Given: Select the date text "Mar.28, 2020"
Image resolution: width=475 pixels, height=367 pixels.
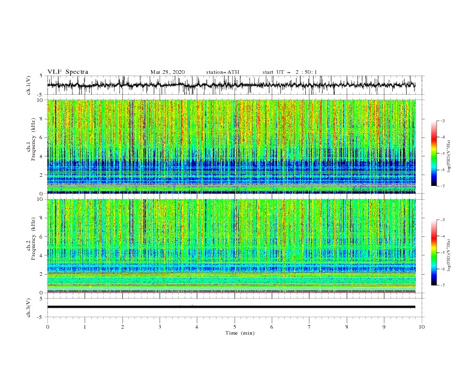Looking at the screenshot, I should pyautogui.click(x=167, y=72).
